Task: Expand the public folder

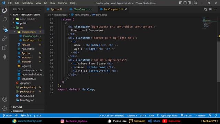Action: pos(23,23)
